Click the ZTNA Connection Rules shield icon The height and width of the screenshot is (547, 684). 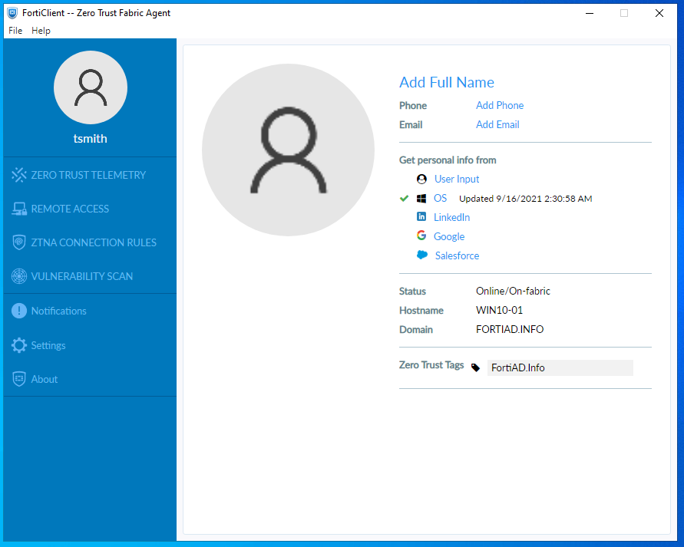[x=19, y=242]
